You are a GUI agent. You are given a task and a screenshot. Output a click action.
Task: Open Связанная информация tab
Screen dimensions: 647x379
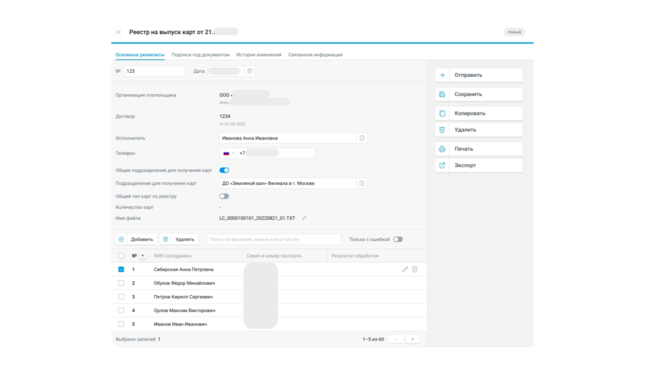[315, 55]
